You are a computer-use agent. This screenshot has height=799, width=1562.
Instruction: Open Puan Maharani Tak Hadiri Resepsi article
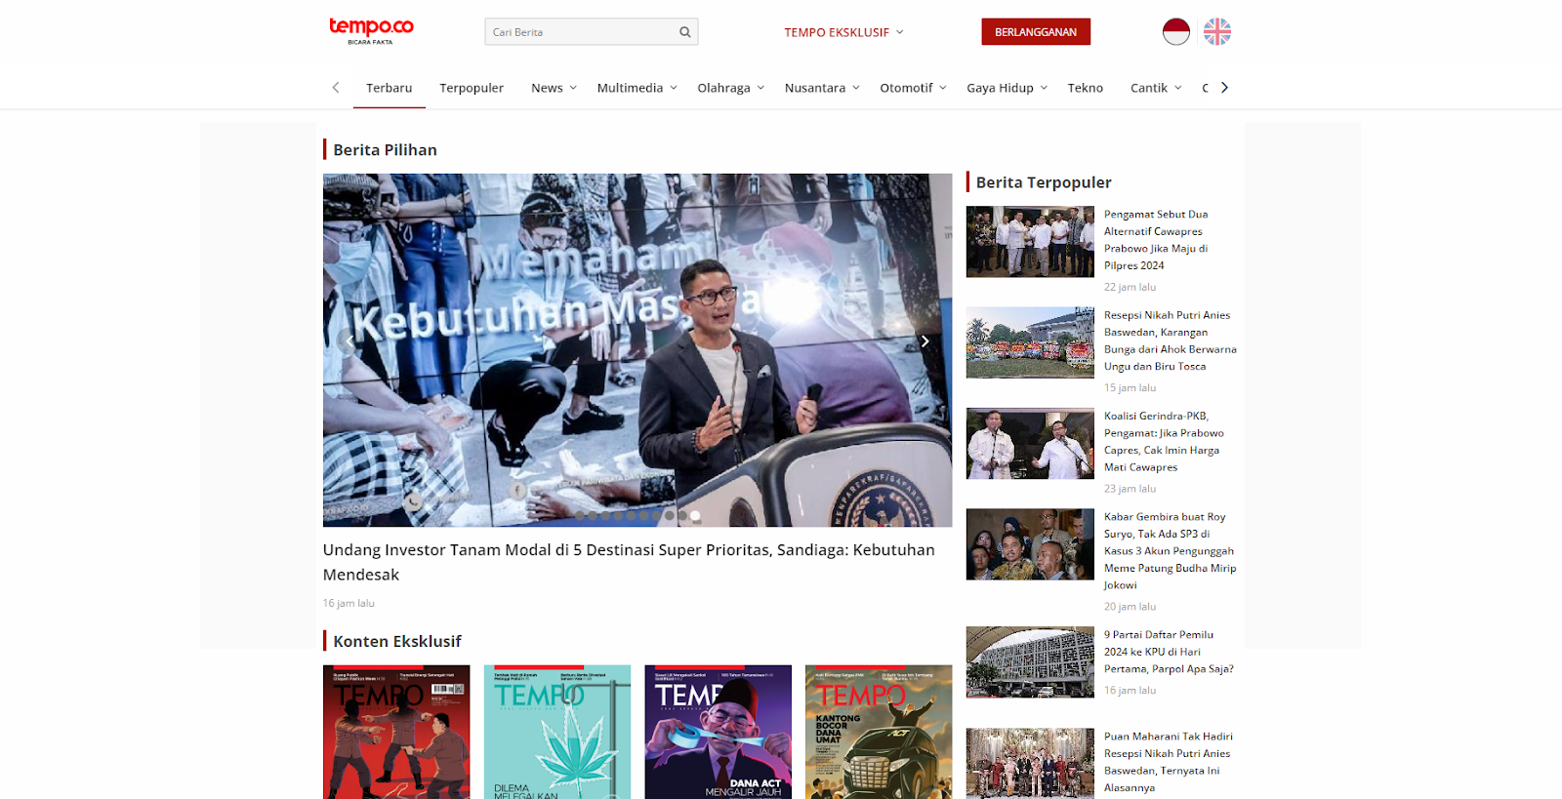pyautogui.click(x=1168, y=762)
